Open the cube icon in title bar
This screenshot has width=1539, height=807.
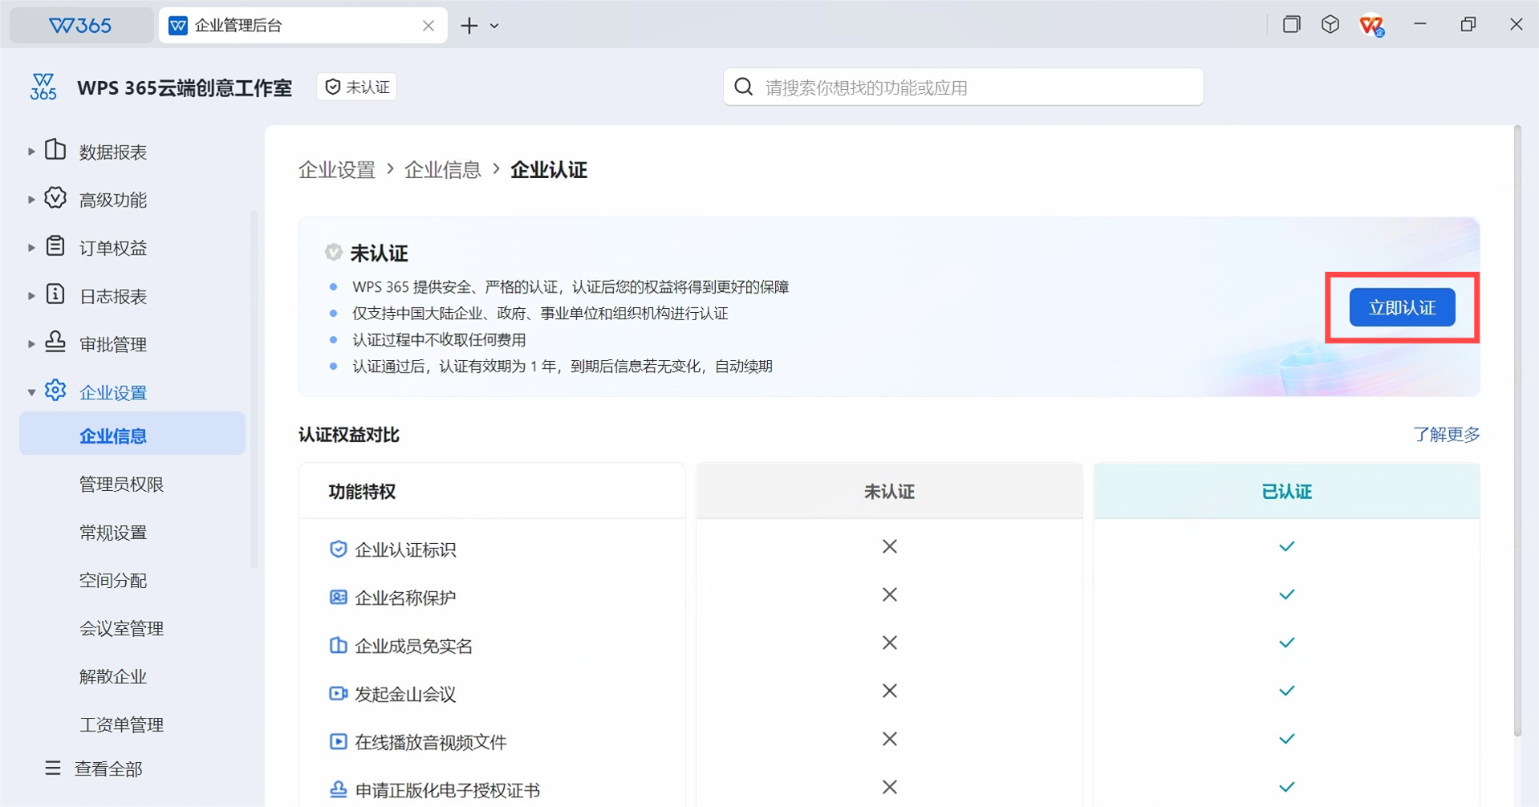[1330, 24]
